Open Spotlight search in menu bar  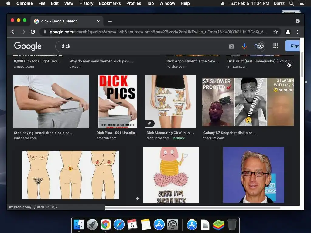[291, 3]
